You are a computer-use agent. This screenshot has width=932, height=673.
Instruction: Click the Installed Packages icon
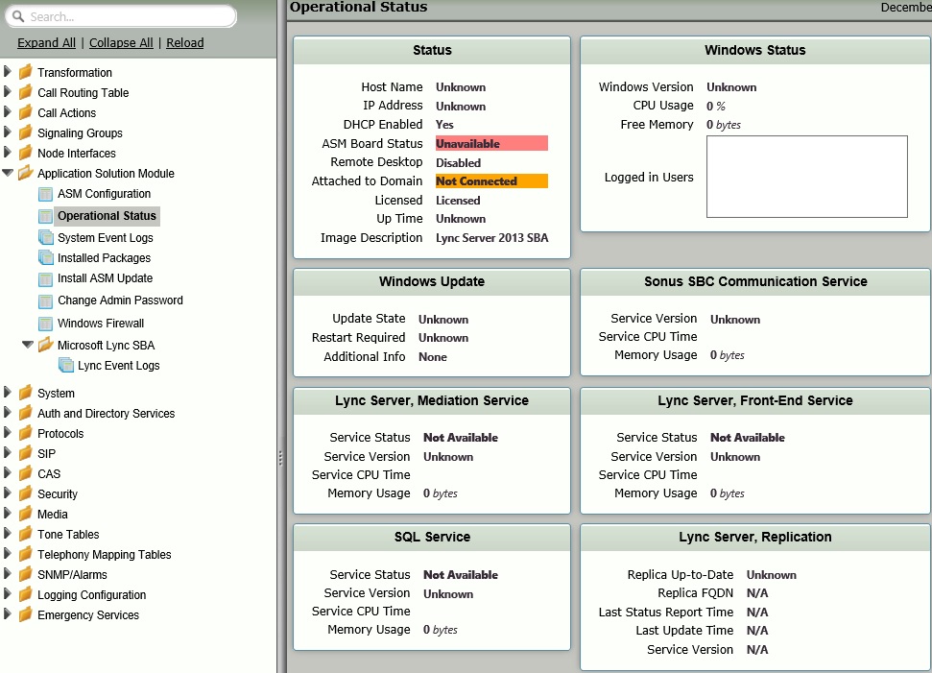[45, 257]
